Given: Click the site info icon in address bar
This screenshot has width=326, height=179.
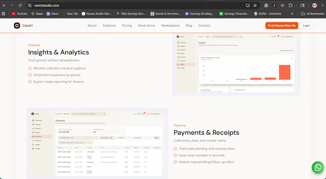Looking at the screenshot, I should tap(30, 5).
